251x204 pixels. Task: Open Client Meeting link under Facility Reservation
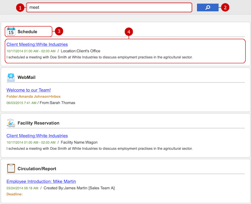pyautogui.click(x=37, y=136)
